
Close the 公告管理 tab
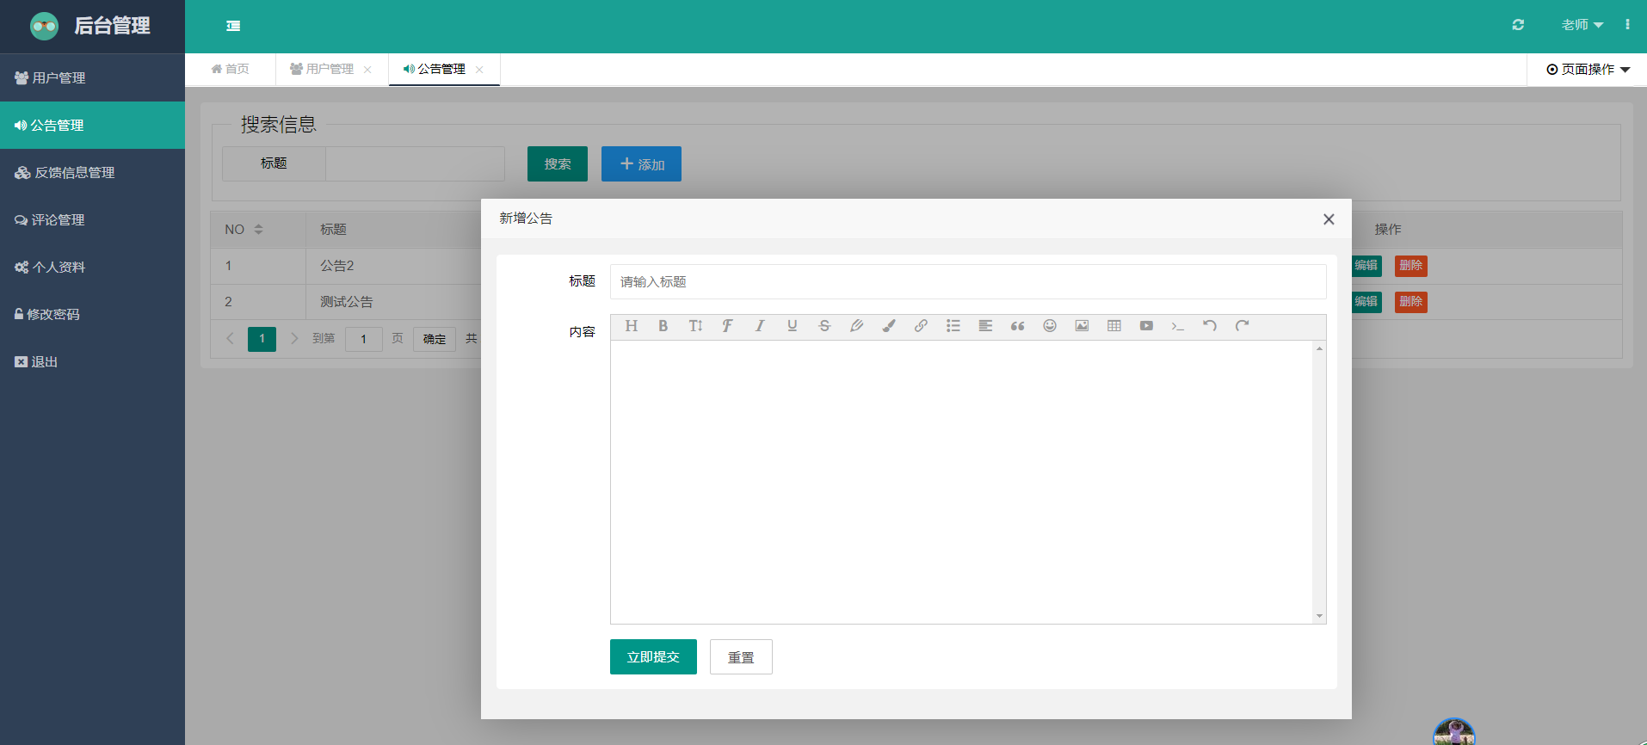click(x=479, y=70)
